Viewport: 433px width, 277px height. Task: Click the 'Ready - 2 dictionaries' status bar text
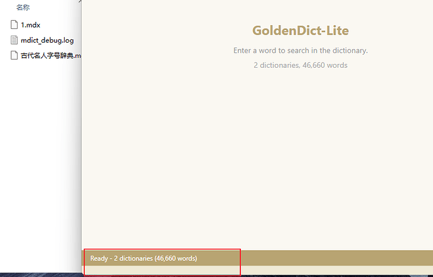tap(144, 259)
